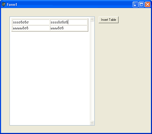Select the top-right table cell with ssssδσδσδ
This screenshot has height=134, width=152.
point(69,22)
